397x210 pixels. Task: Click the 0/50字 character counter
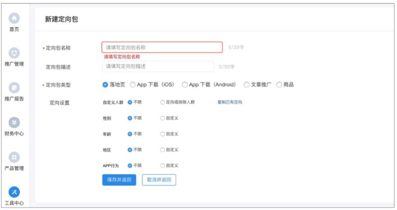[227, 67]
